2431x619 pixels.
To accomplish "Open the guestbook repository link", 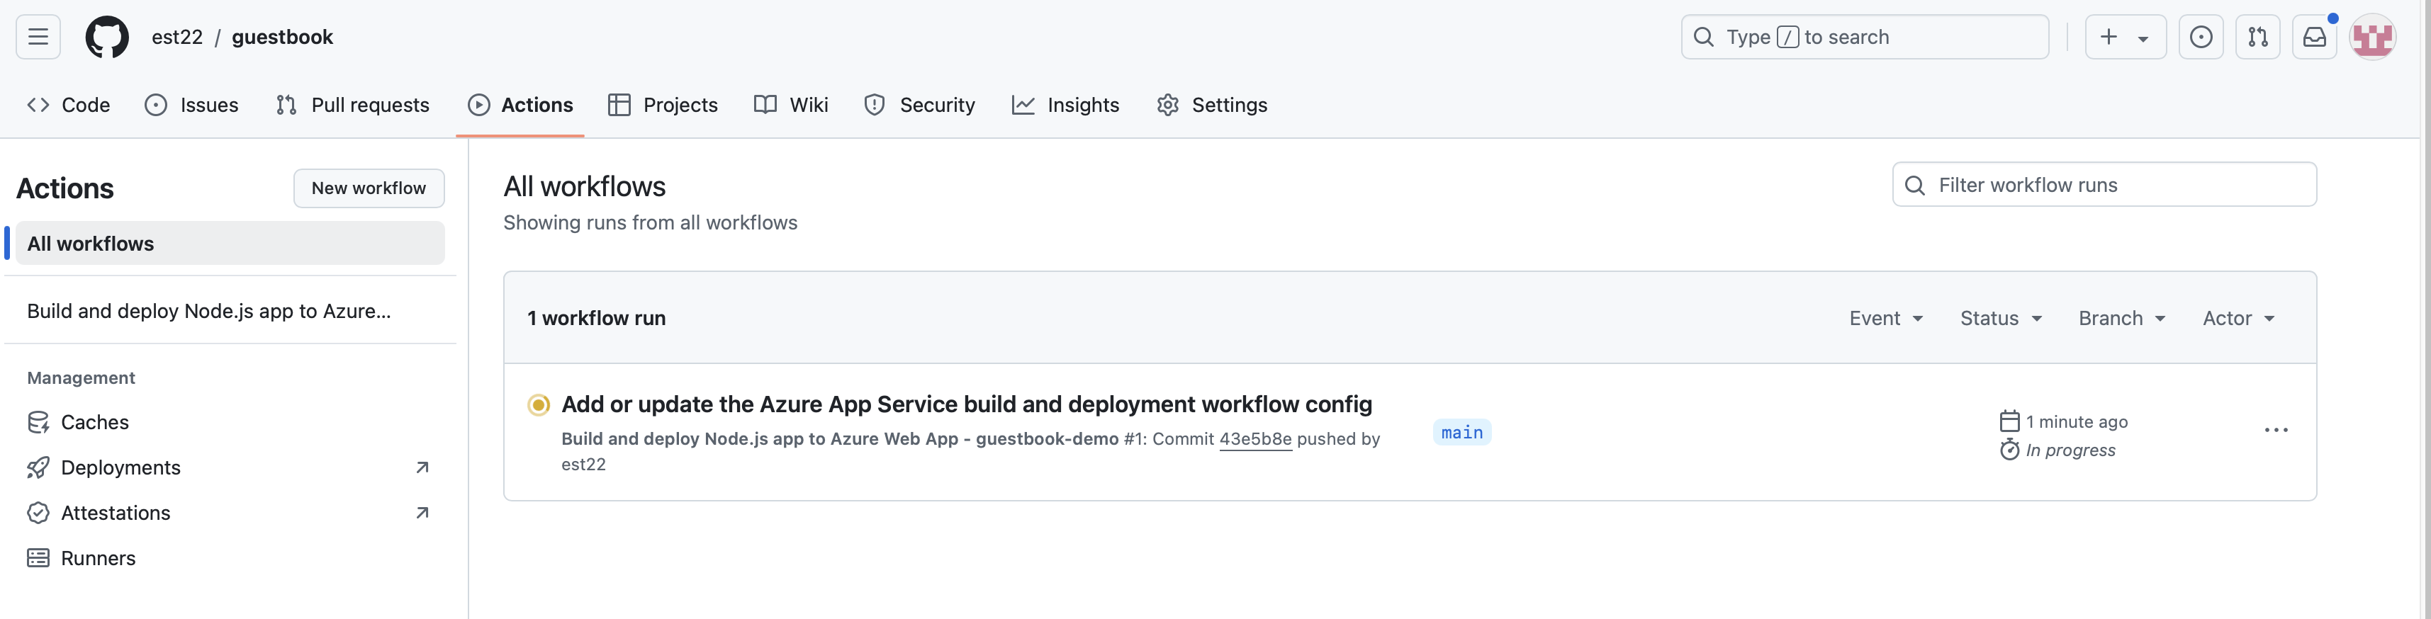I will coord(282,37).
